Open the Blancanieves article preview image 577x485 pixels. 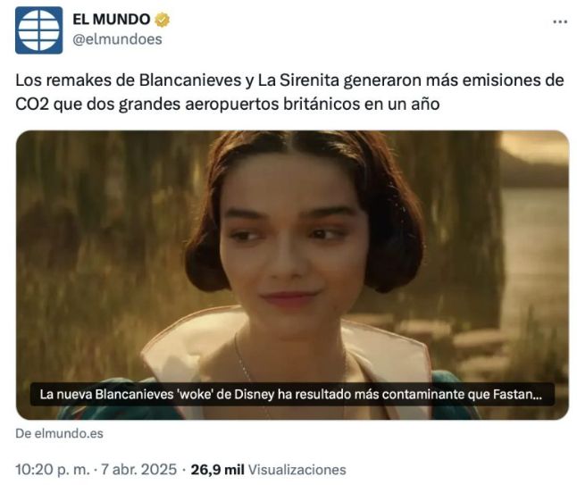pyautogui.click(x=292, y=275)
